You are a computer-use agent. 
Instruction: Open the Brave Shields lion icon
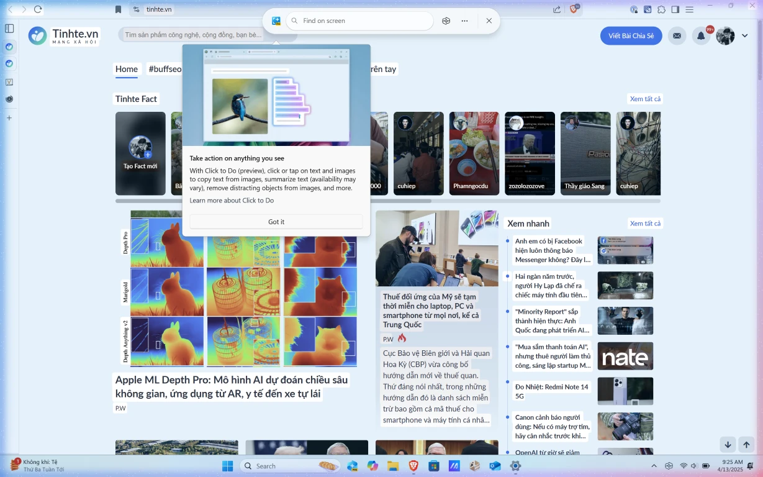574,9
